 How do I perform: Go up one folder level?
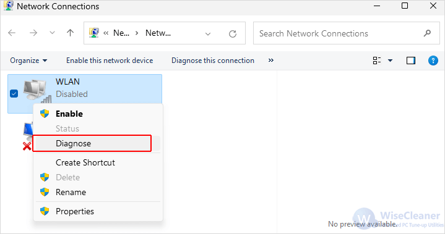tap(70, 33)
